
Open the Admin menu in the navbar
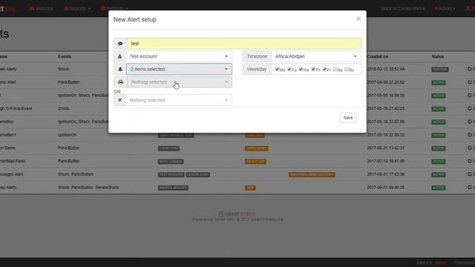(x=445, y=8)
